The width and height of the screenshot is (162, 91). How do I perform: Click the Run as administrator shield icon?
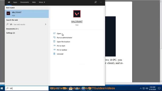(x=54, y=37)
